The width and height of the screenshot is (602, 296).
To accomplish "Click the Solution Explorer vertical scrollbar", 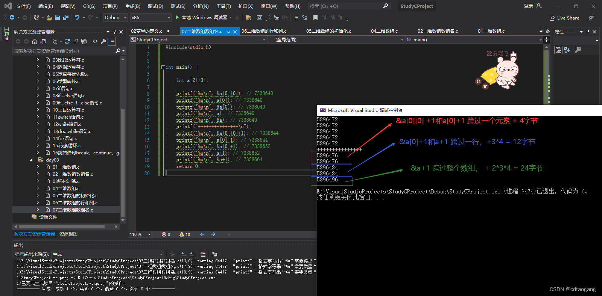I will (x=123, y=163).
